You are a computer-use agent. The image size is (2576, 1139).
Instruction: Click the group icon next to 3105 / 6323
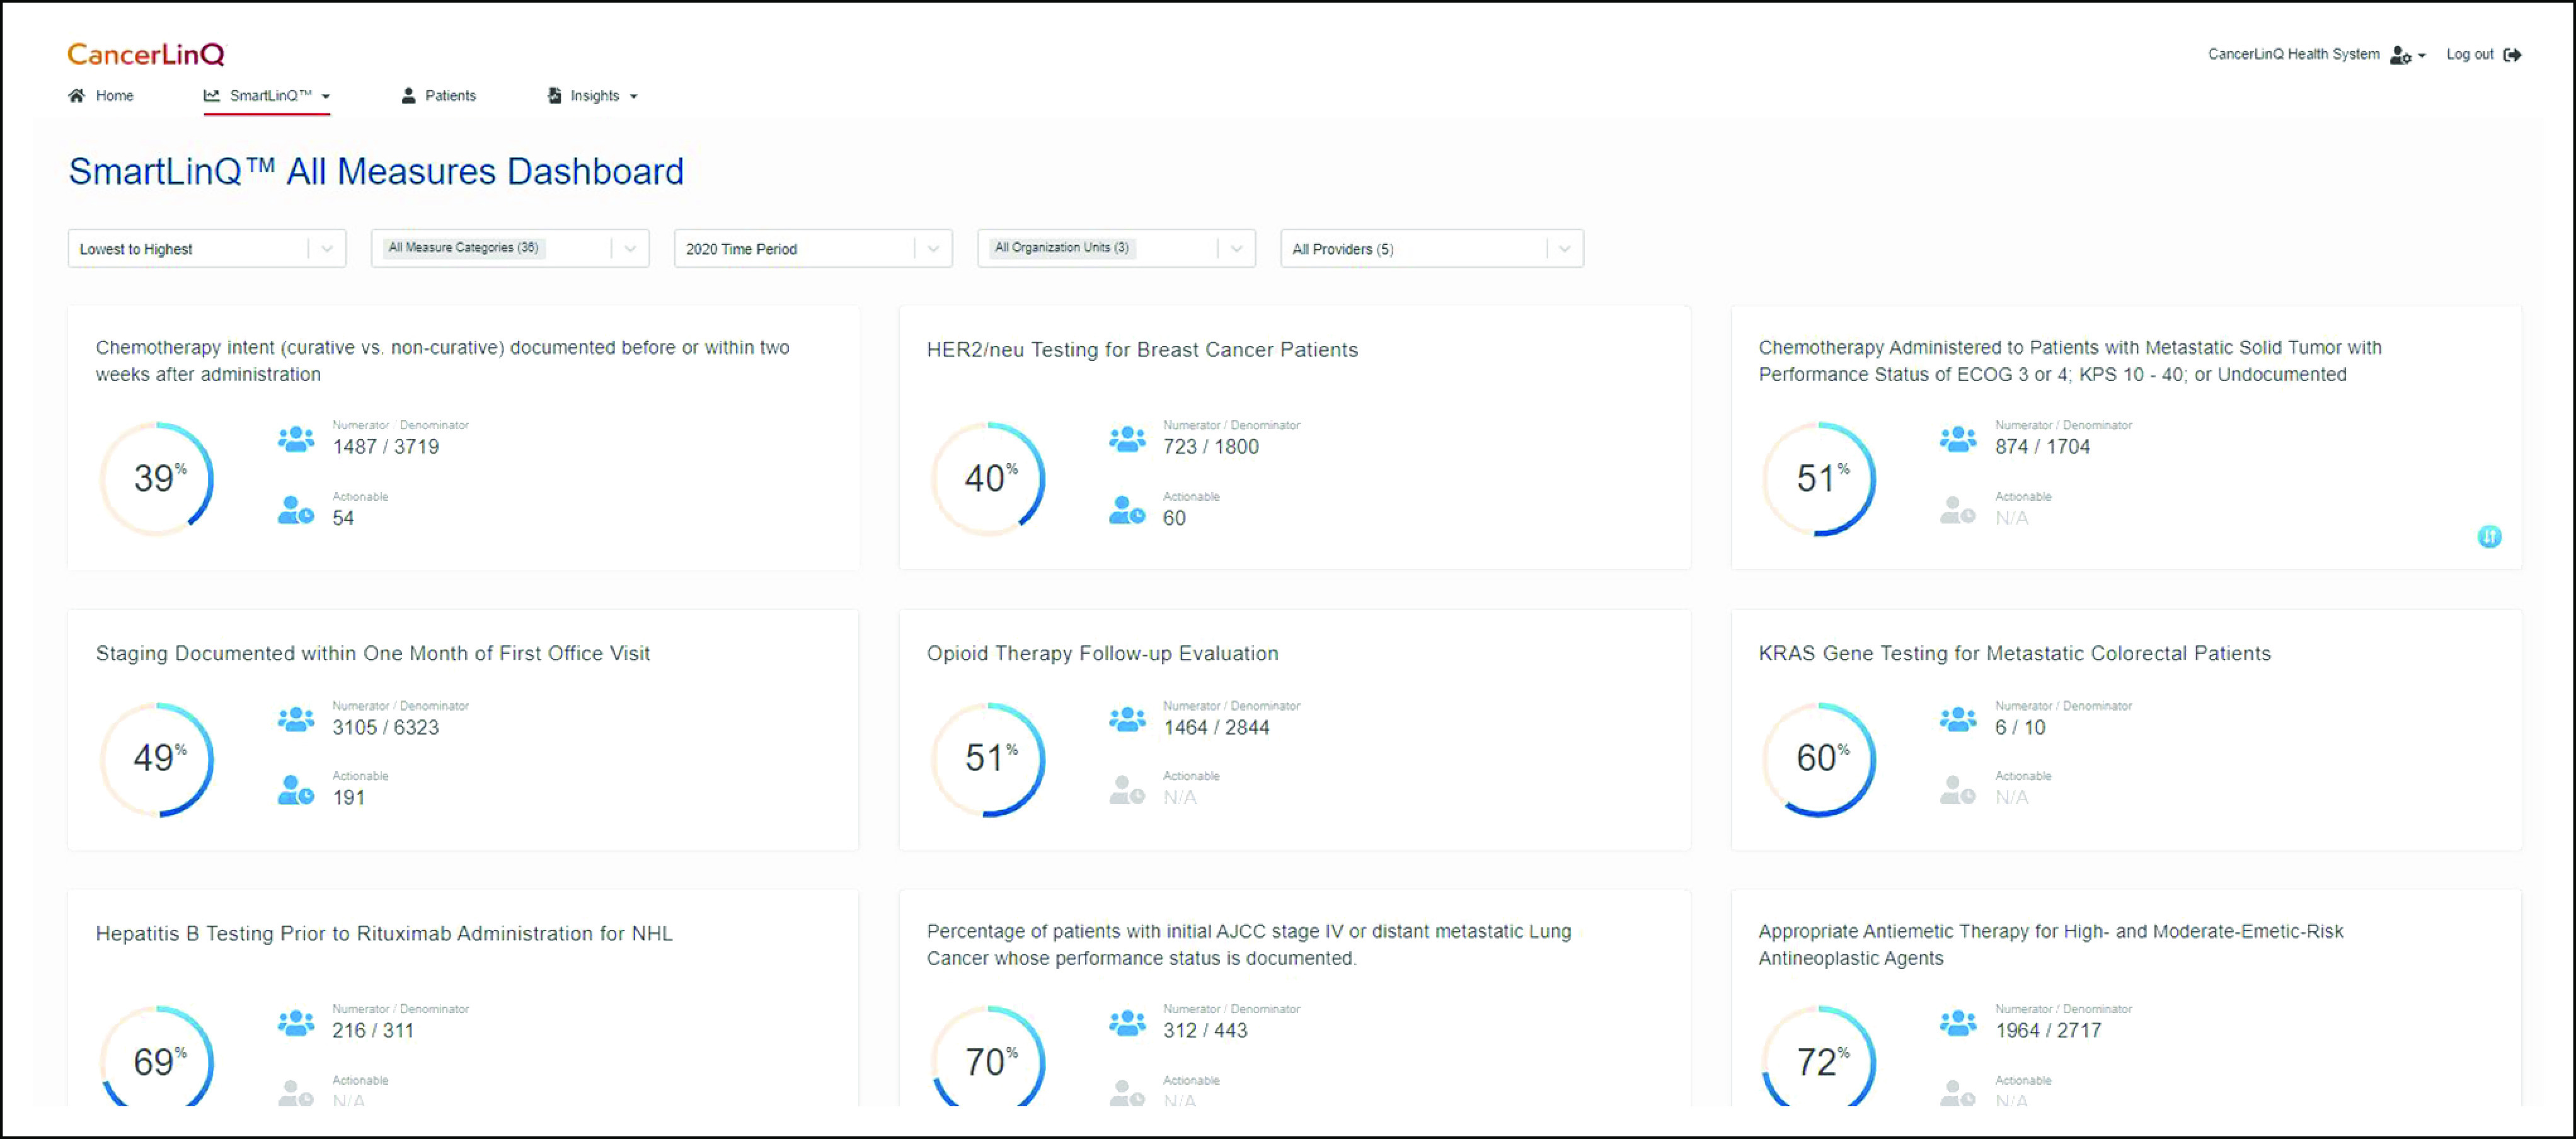296,719
